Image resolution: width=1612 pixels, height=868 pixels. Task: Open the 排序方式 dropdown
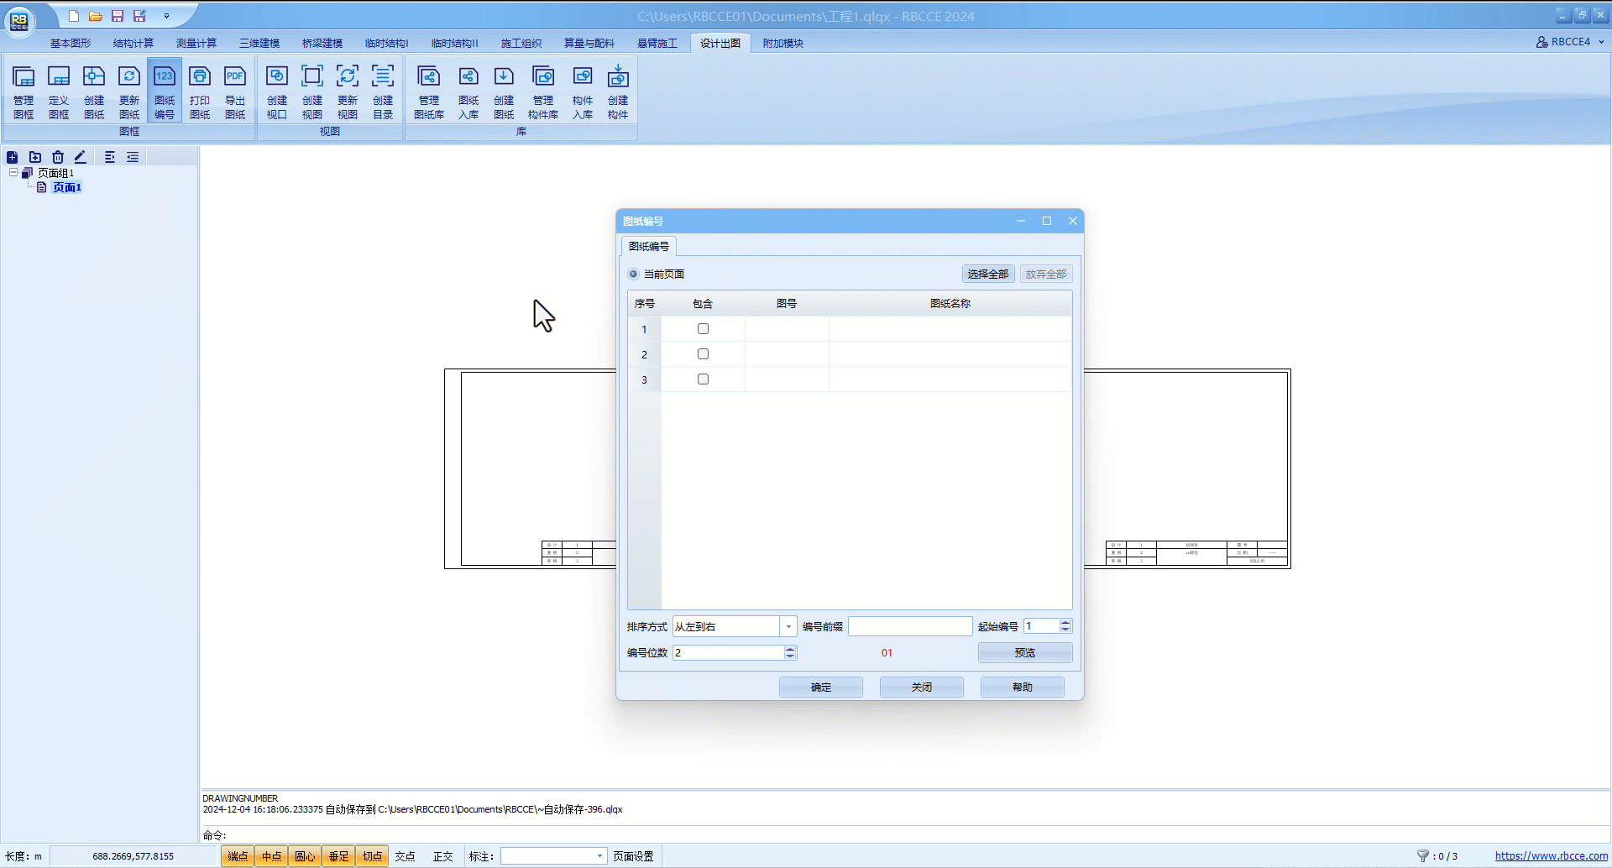tap(788, 627)
